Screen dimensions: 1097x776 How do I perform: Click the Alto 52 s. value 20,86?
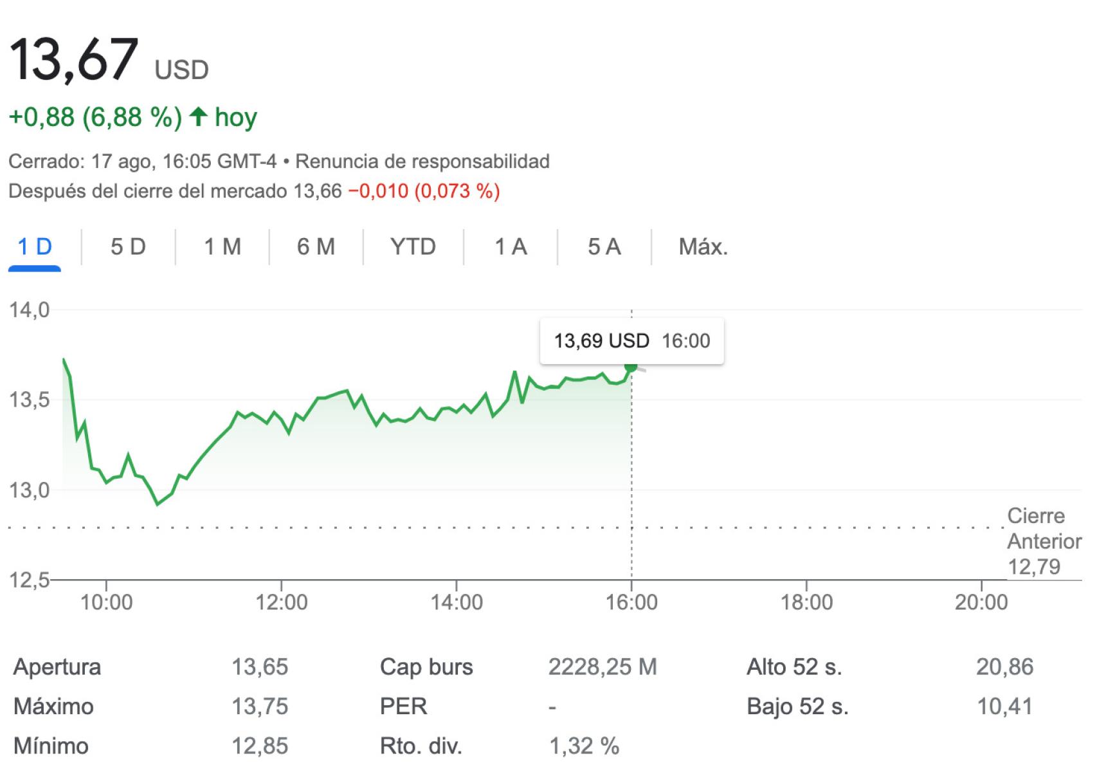(1004, 667)
